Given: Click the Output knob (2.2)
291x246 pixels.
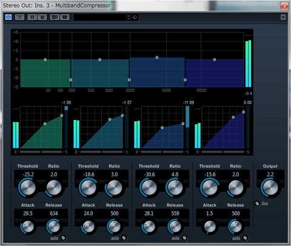Looking at the screenshot, I should click(270, 188).
